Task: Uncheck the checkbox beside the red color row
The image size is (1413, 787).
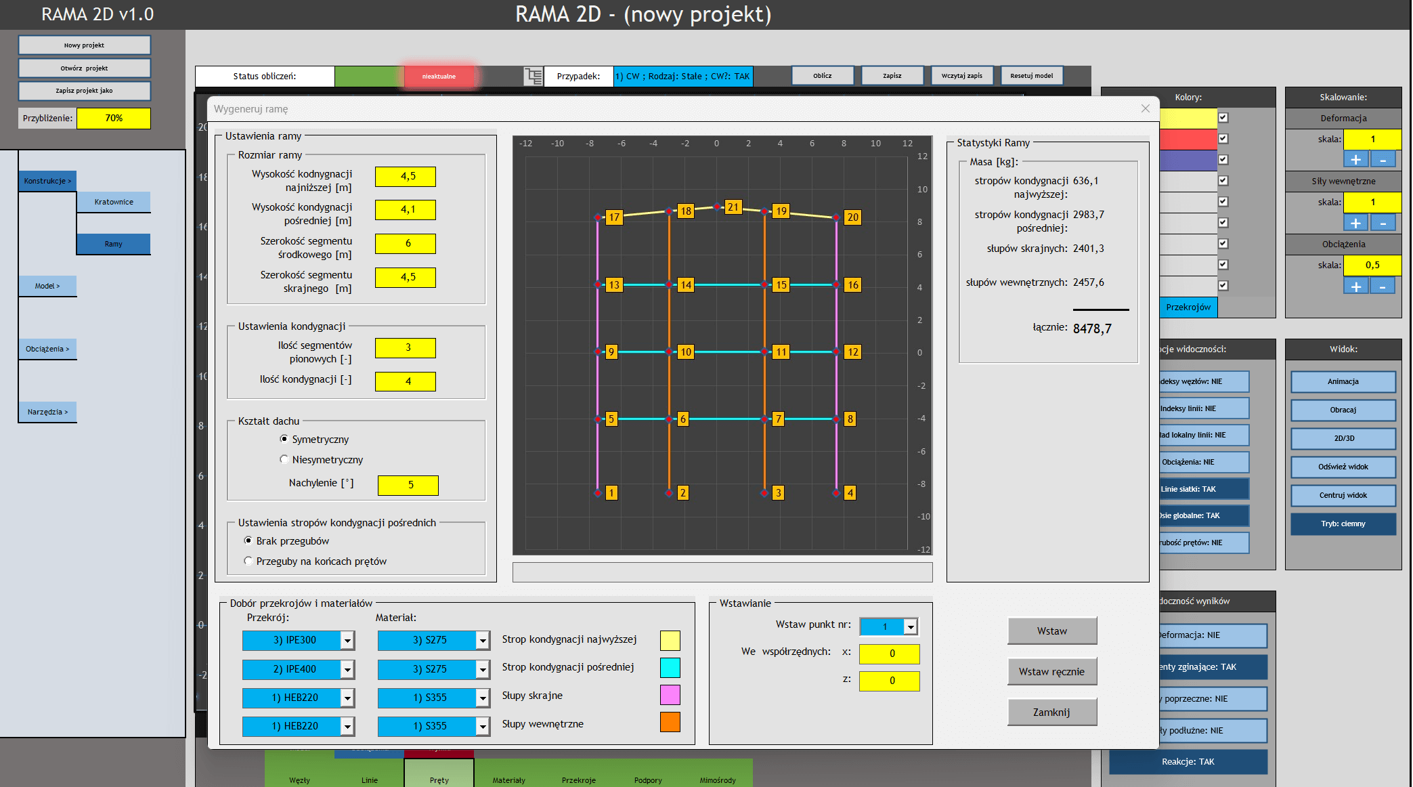Action: pyautogui.click(x=1223, y=139)
